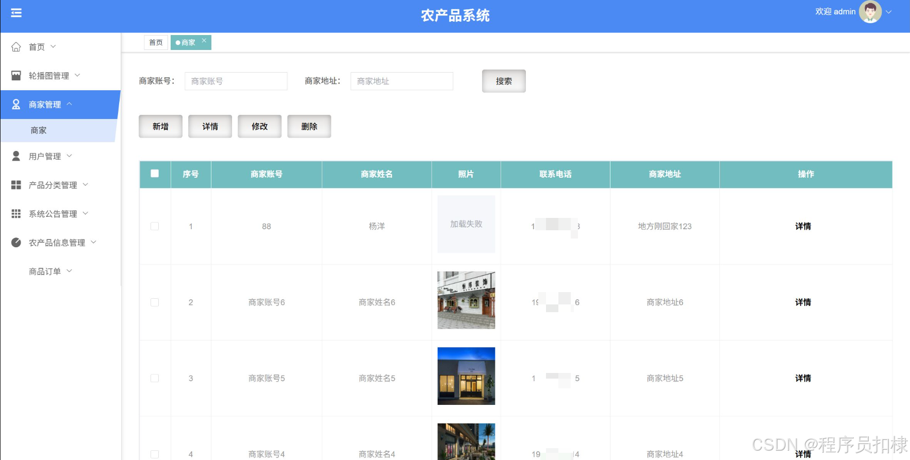The image size is (910, 460).
Task: Expand the 农产品信息管理 menu chevron
Action: [x=94, y=242]
